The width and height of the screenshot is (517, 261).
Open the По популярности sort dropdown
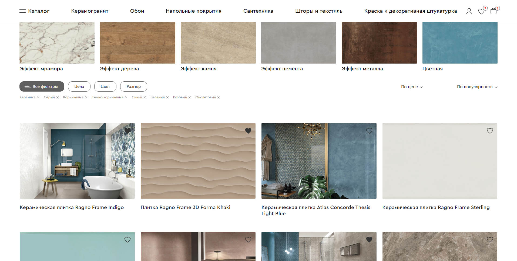click(x=477, y=87)
